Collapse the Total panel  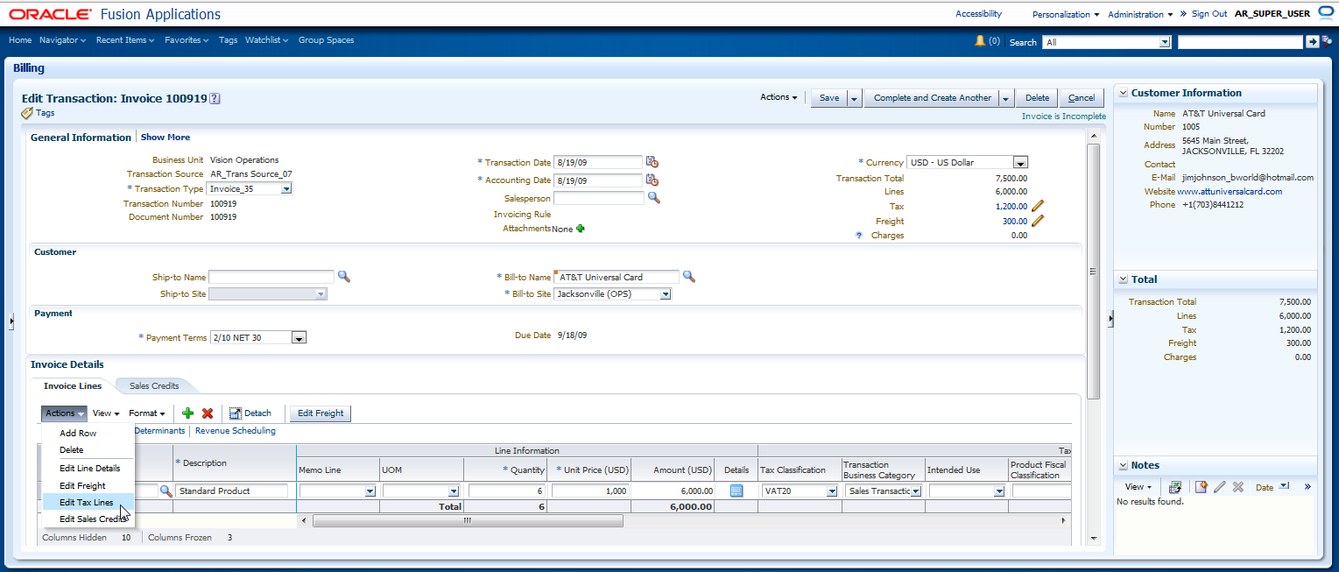tap(1122, 279)
